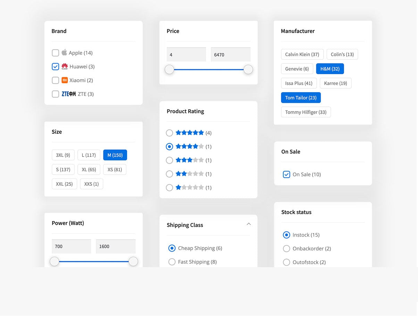Select the Fast Shipping radio option
The width and height of the screenshot is (418, 316).
click(172, 262)
